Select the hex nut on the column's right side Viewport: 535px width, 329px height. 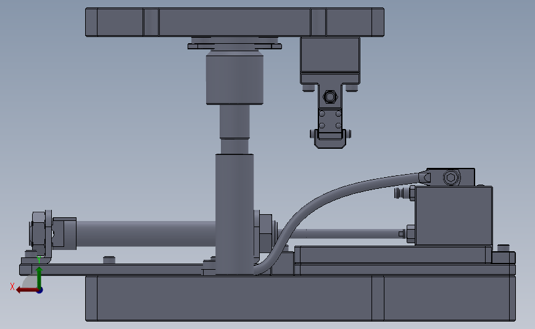point(265,234)
